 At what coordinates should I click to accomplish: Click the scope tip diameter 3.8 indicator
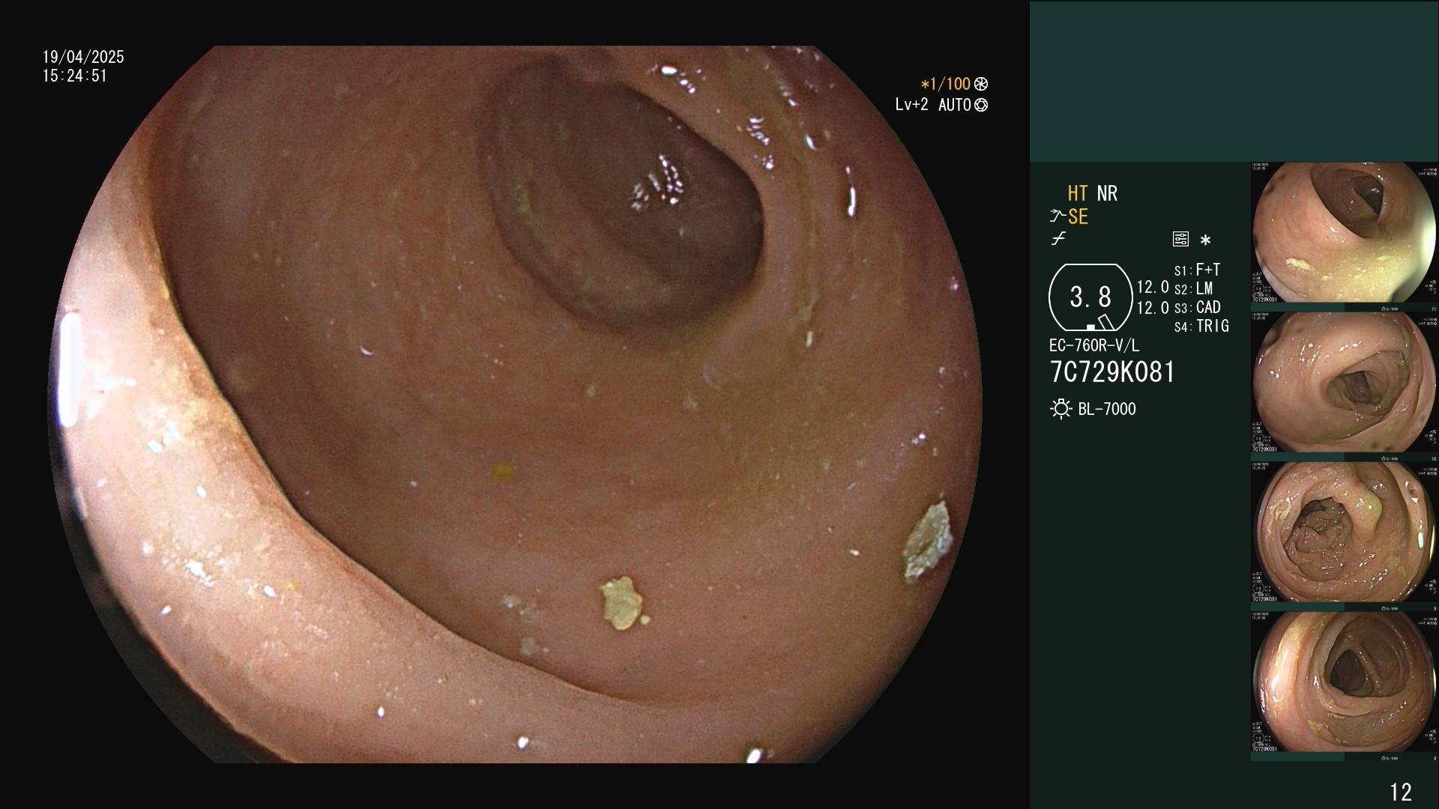[x=1090, y=297]
